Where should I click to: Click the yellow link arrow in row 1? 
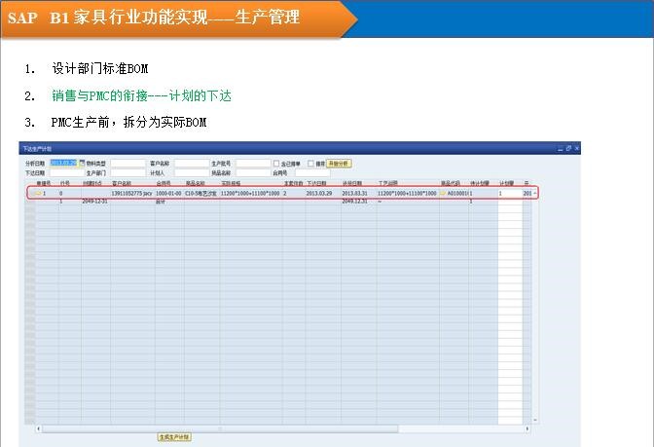[38, 194]
